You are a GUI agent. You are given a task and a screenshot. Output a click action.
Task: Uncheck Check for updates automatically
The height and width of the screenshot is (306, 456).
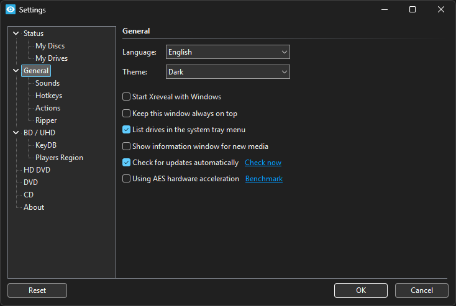127,163
